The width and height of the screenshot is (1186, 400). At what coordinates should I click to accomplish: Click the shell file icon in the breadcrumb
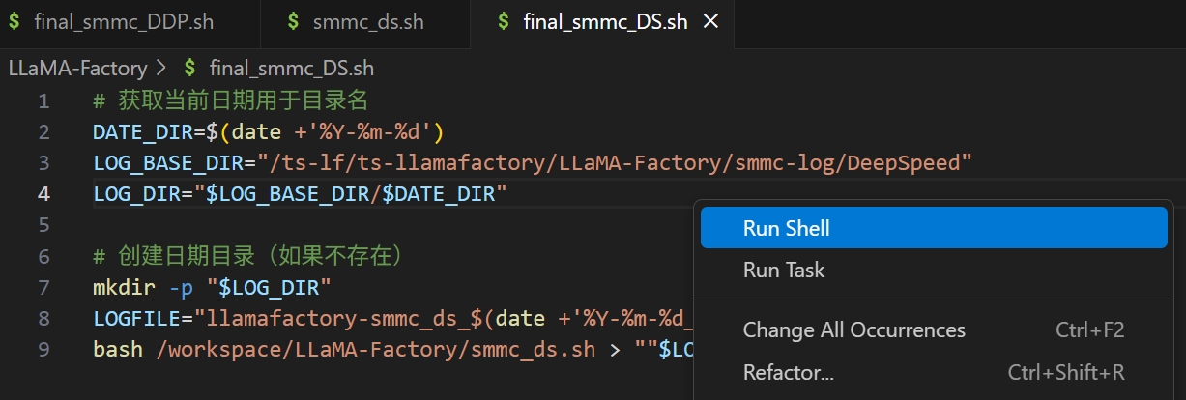coord(190,69)
